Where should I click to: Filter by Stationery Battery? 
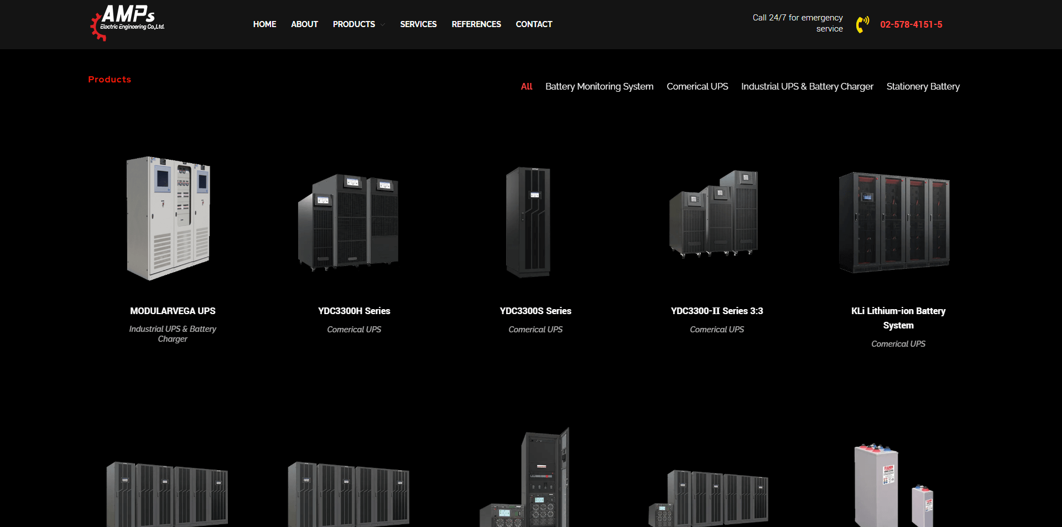pos(923,86)
